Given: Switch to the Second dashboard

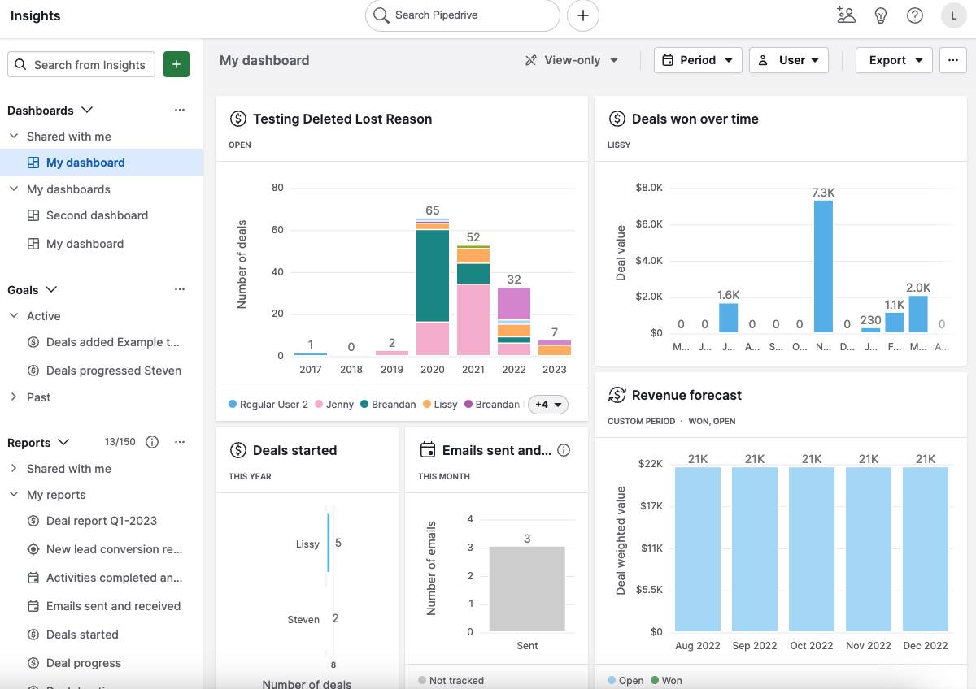Looking at the screenshot, I should (97, 215).
